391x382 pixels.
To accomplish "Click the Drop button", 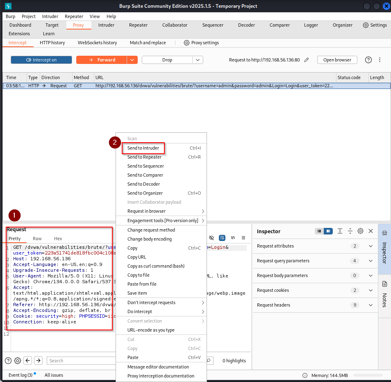I will (167, 60).
